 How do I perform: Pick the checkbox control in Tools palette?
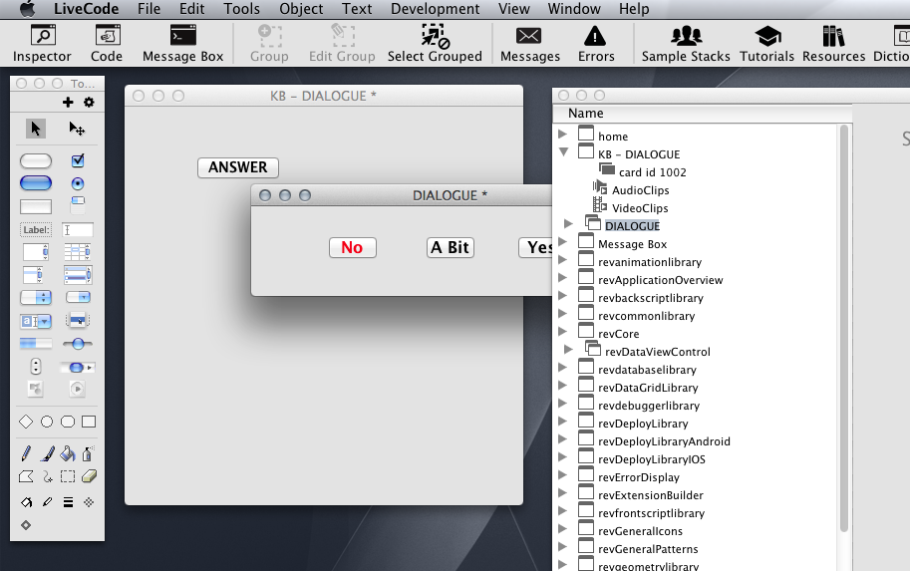click(x=78, y=160)
